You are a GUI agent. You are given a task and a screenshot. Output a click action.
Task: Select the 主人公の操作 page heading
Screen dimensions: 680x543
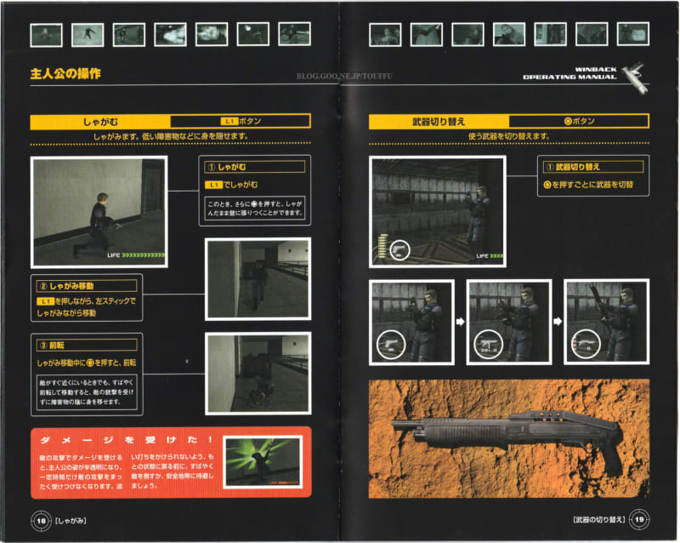[x=65, y=74]
